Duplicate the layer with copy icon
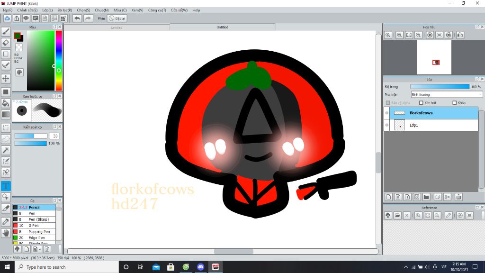 click(438, 197)
